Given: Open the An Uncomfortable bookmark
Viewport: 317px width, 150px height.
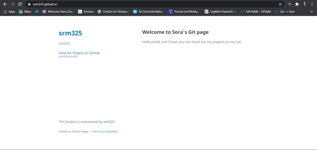Looking at the screenshot, I should (148, 11).
